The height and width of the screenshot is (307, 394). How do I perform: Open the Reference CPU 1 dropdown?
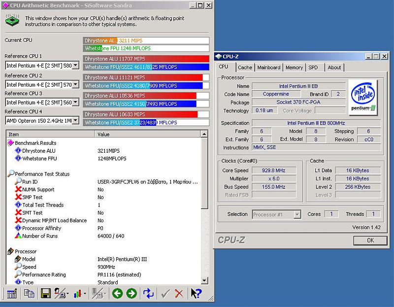[x=75, y=66]
